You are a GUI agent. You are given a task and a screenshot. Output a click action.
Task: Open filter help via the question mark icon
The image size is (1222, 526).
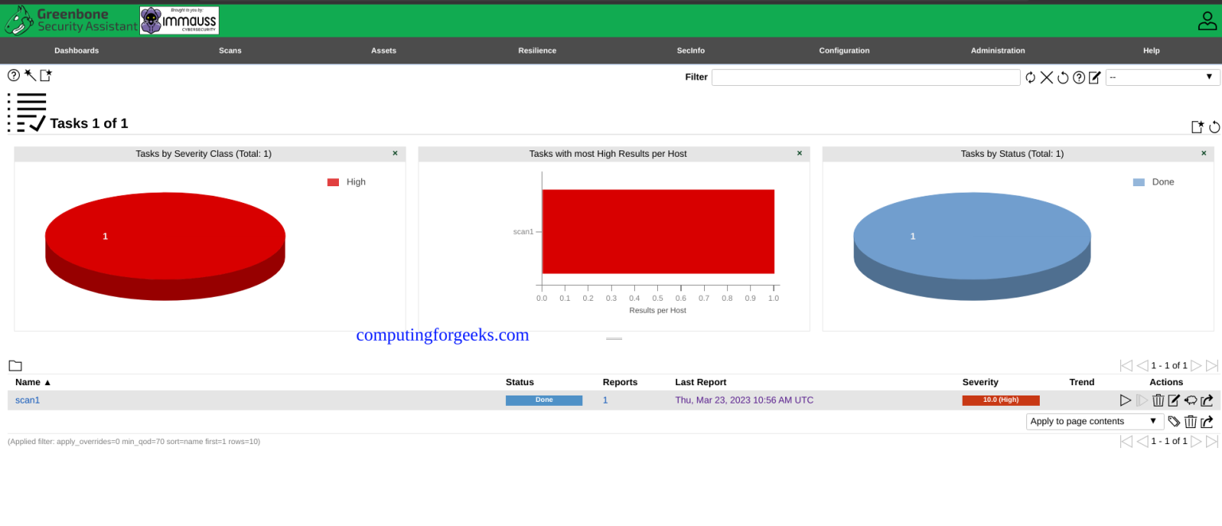pos(1079,77)
